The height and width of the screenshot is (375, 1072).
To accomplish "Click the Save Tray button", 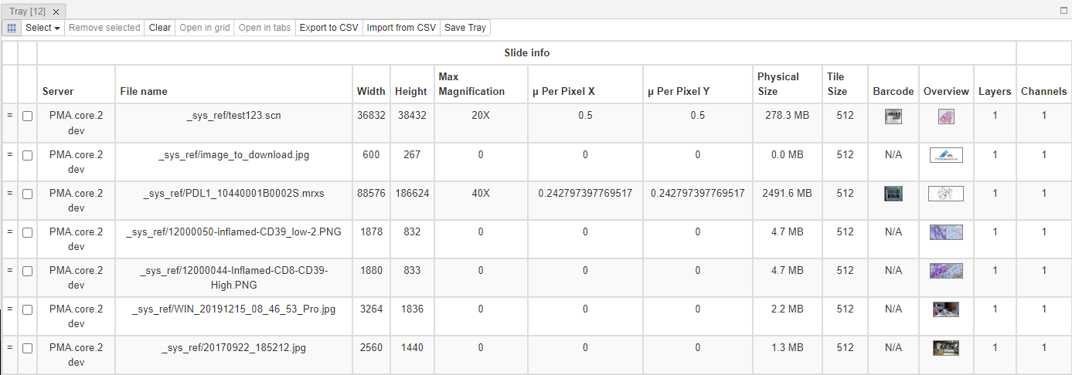I will click(465, 28).
